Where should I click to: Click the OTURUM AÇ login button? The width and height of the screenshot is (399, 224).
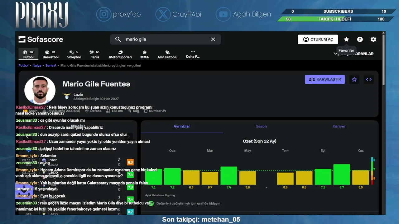point(318,39)
